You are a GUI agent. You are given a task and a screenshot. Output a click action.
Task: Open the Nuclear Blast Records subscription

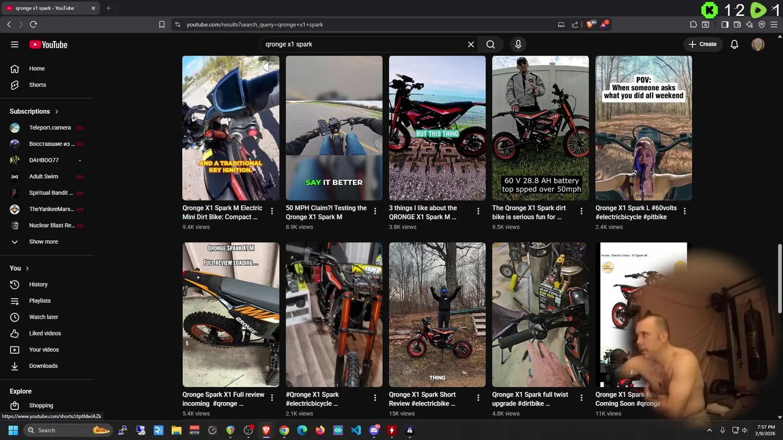[46, 226]
